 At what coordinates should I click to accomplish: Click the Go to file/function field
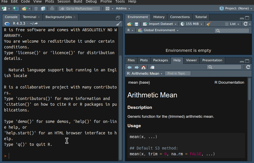[x=79, y=9]
